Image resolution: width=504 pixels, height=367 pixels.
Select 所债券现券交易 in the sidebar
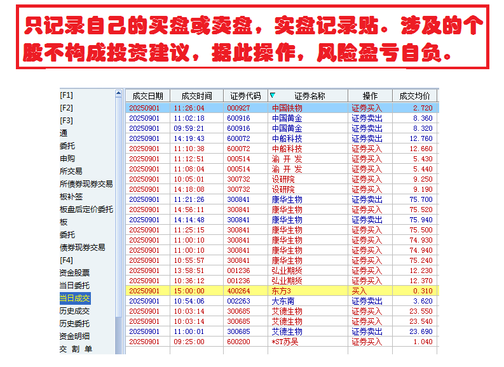pyautogui.click(x=86, y=184)
